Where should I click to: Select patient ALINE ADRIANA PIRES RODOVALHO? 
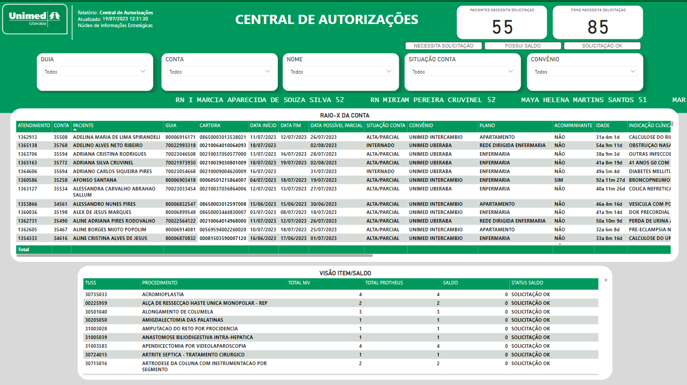pos(114,221)
